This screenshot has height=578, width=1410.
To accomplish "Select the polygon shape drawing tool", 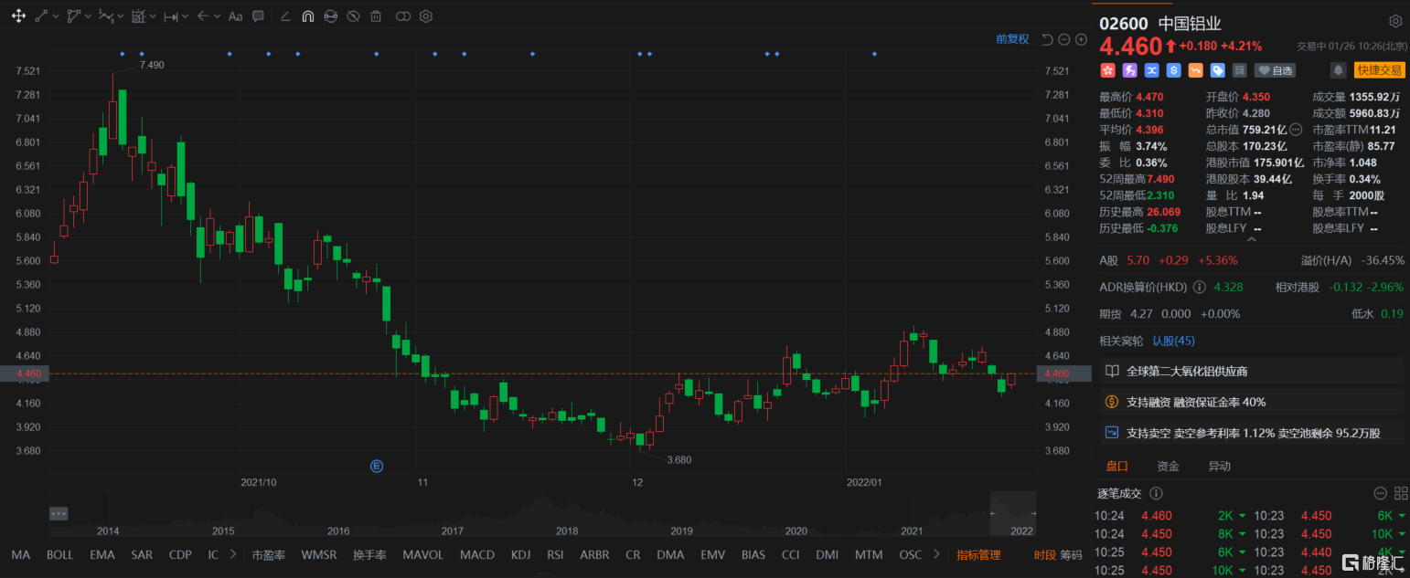I will tap(74, 16).
